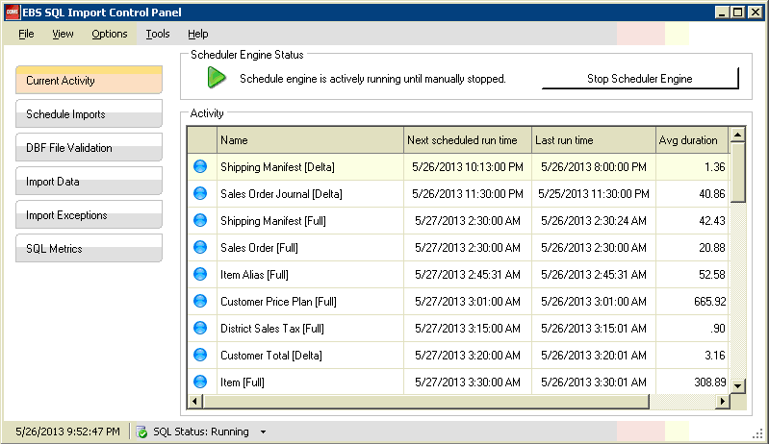Select the Item Alias [Full] name
The image size is (769, 444).
pyautogui.click(x=254, y=275)
